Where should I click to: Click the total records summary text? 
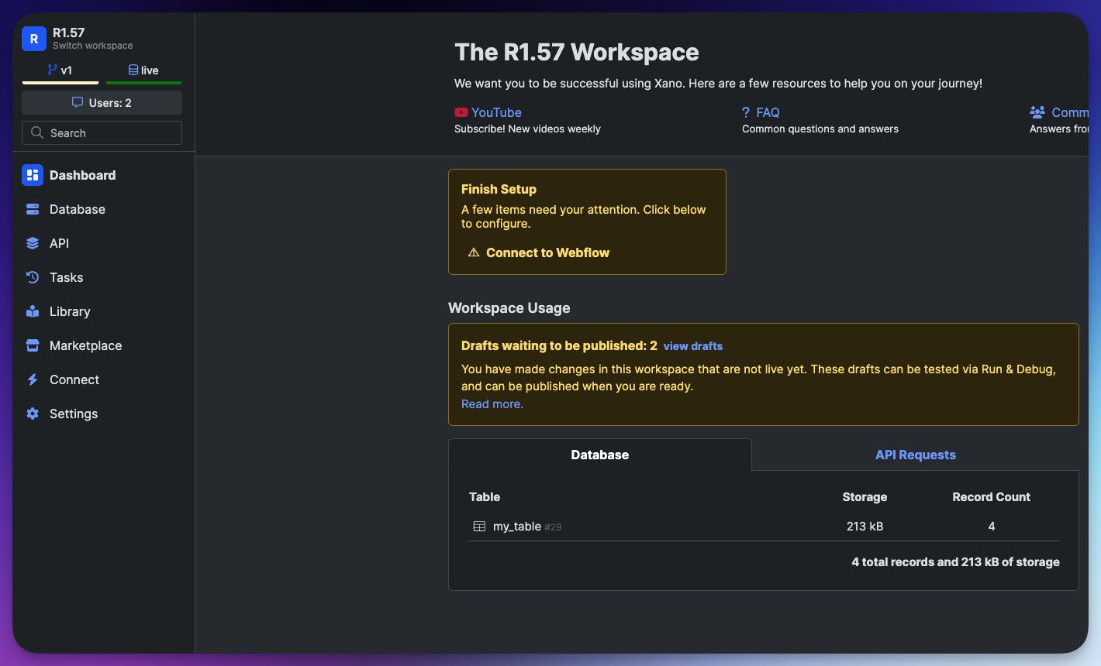pos(955,562)
